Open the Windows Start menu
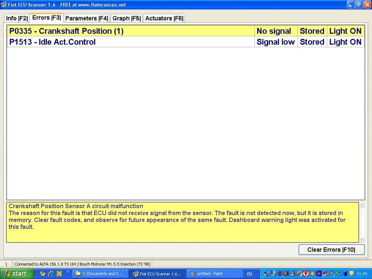Image resolution: width=372 pixels, height=279 pixels. click(15, 274)
